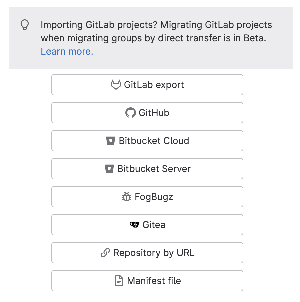Open the Learn more link
Screen dimensions: 300x302
coord(66,51)
